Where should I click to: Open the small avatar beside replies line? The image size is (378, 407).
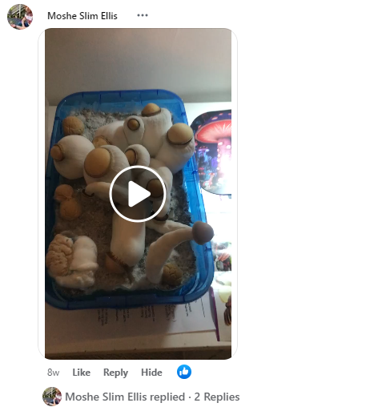(52, 397)
